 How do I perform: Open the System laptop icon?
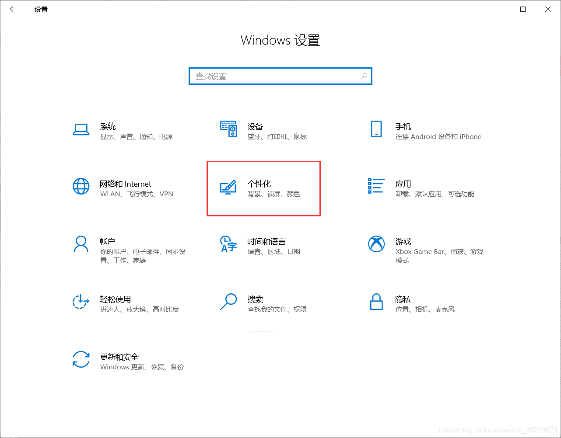point(81,130)
